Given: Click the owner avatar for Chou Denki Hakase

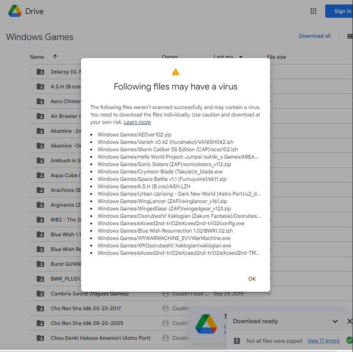Looking at the screenshot, I should point(165,338).
